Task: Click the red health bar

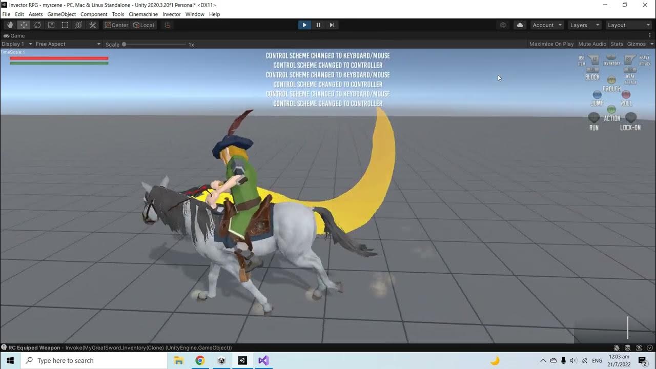Action: point(59,58)
